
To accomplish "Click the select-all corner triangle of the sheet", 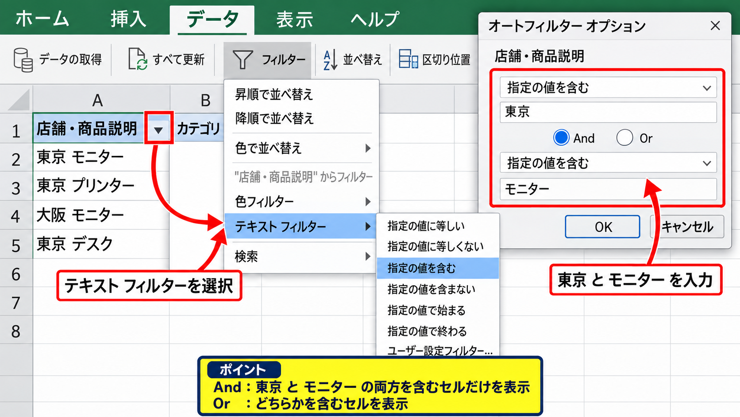I will (x=19, y=99).
